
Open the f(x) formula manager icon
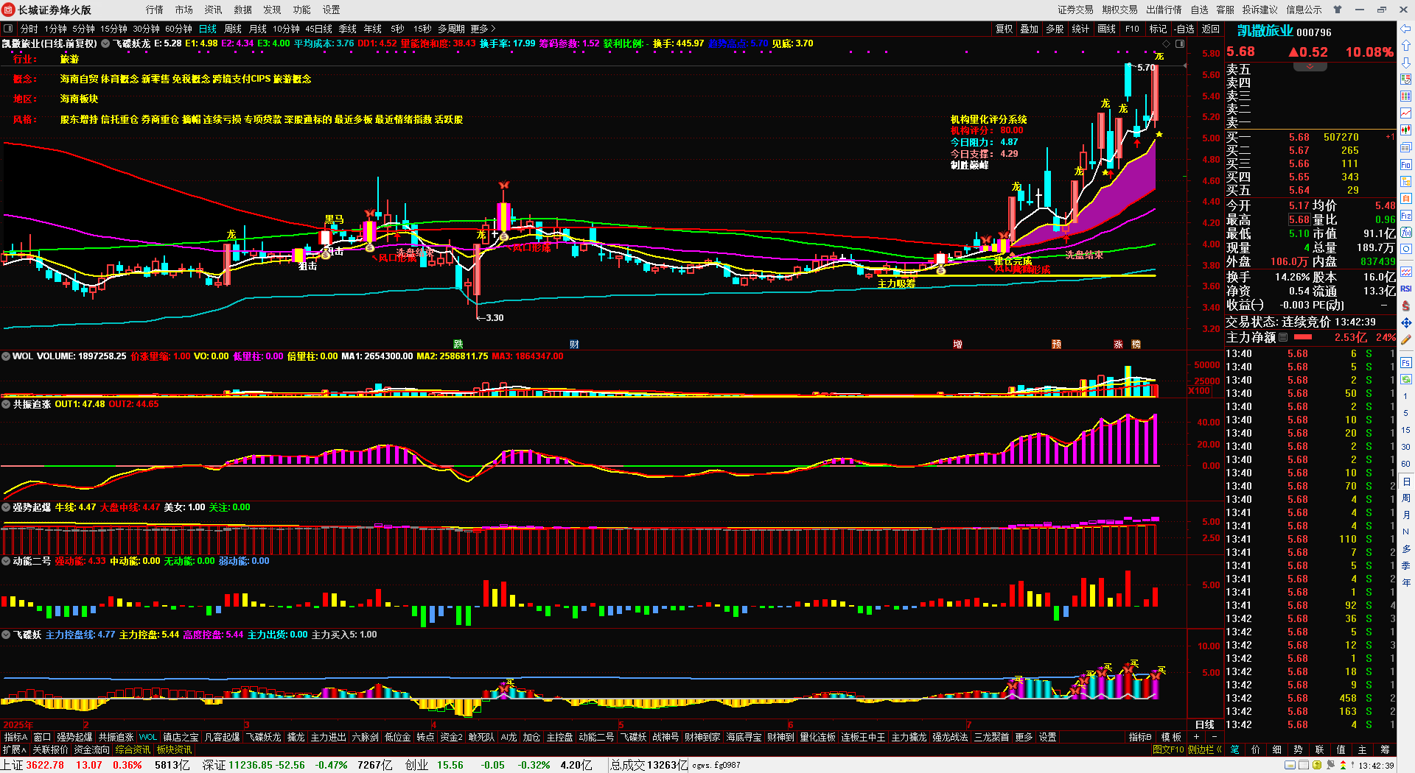(1406, 232)
